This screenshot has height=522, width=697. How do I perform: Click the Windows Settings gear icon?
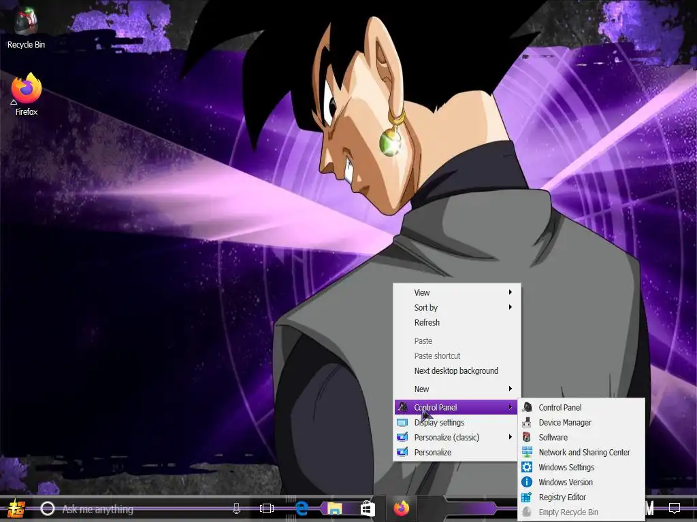pyautogui.click(x=527, y=468)
